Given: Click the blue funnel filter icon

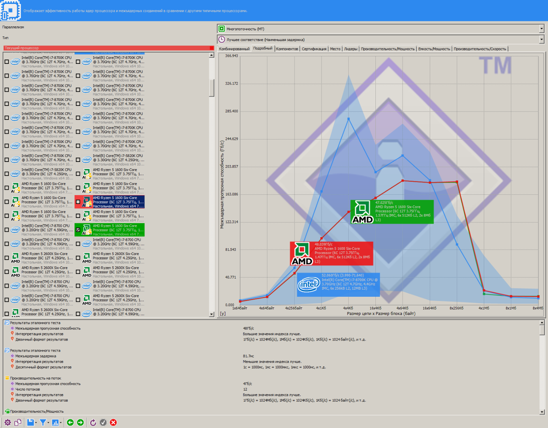Looking at the screenshot, I should pyautogui.click(x=43, y=423).
